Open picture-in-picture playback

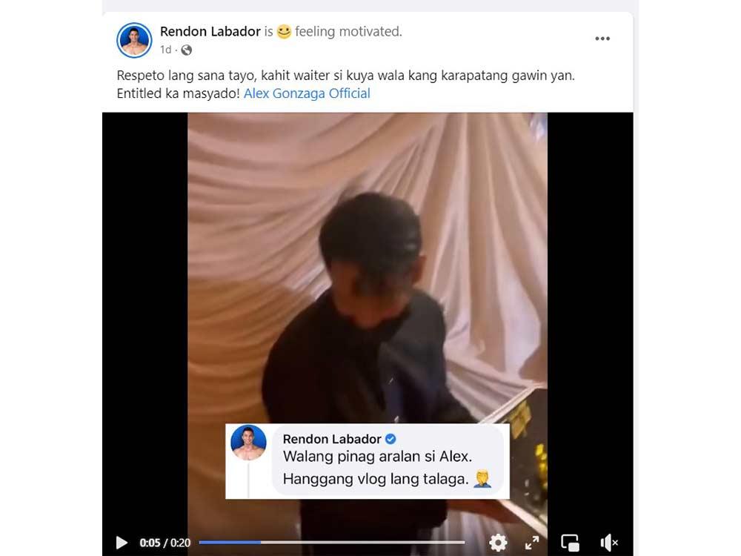point(571,543)
